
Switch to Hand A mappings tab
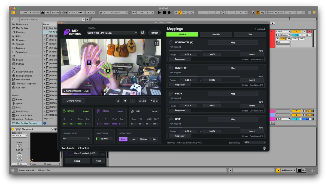click(x=182, y=34)
